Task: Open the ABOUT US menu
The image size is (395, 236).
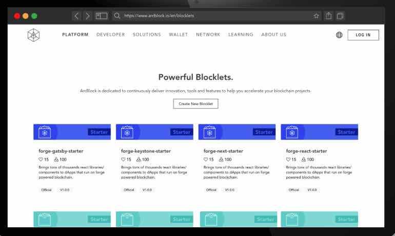Action: tap(274, 35)
